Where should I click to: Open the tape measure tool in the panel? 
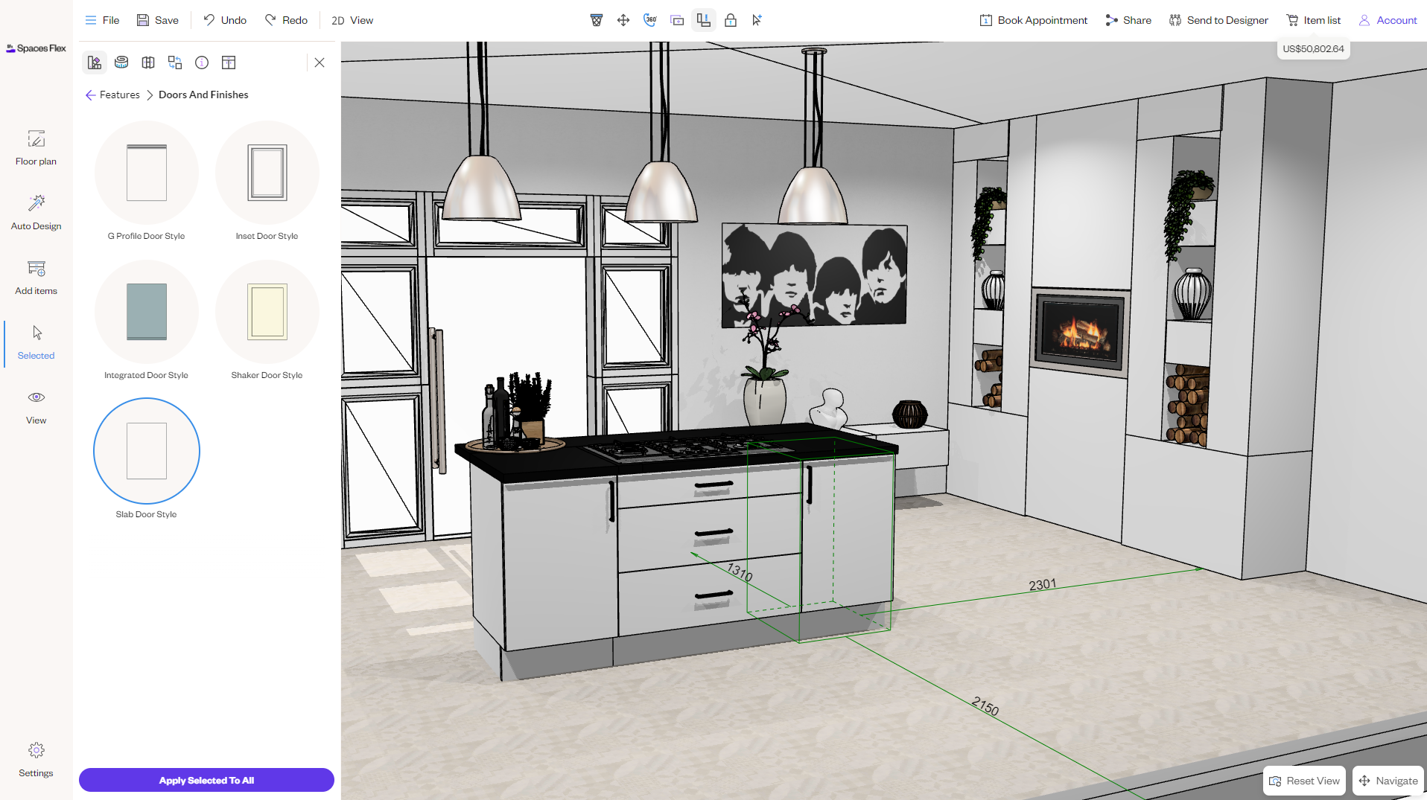[x=121, y=63]
